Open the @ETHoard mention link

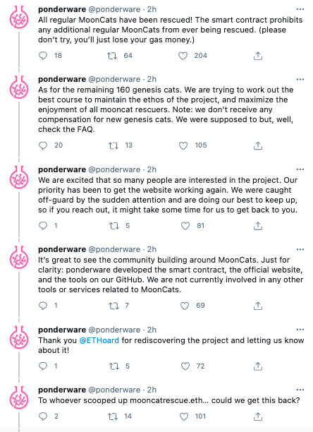pos(99,340)
